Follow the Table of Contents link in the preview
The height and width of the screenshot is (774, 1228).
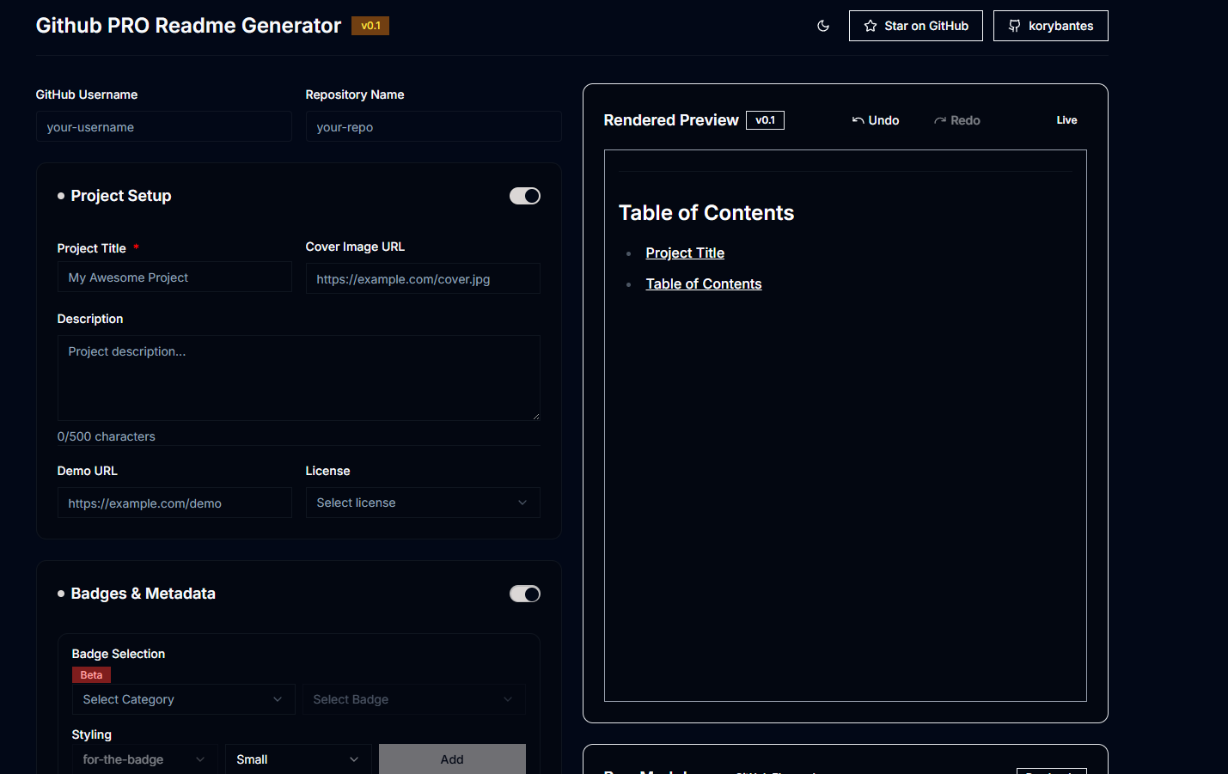tap(704, 283)
